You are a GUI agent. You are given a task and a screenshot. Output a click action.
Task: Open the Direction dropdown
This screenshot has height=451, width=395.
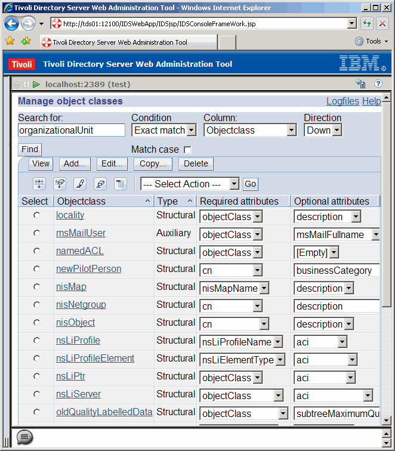click(323, 130)
